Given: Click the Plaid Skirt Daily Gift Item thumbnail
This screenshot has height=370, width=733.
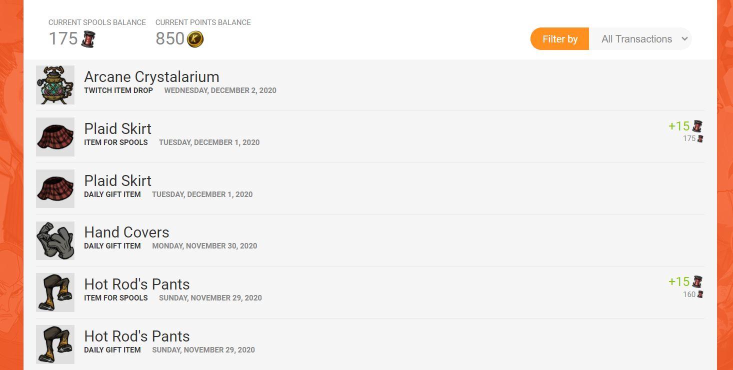Looking at the screenshot, I should click(55, 189).
